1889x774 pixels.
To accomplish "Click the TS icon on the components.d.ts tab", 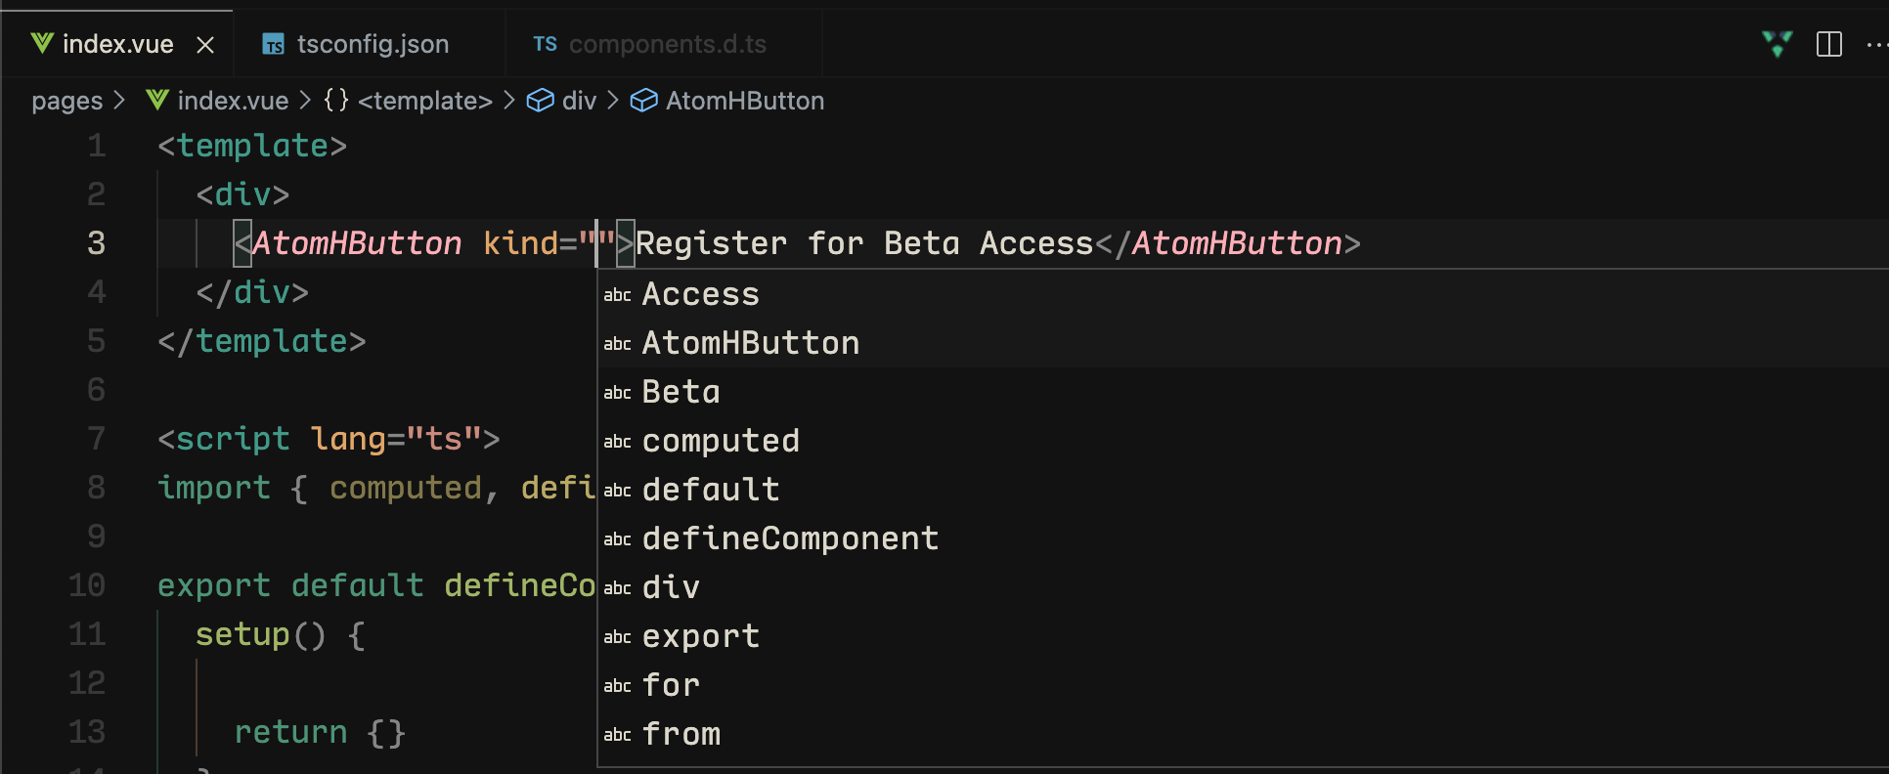I will click(x=545, y=43).
